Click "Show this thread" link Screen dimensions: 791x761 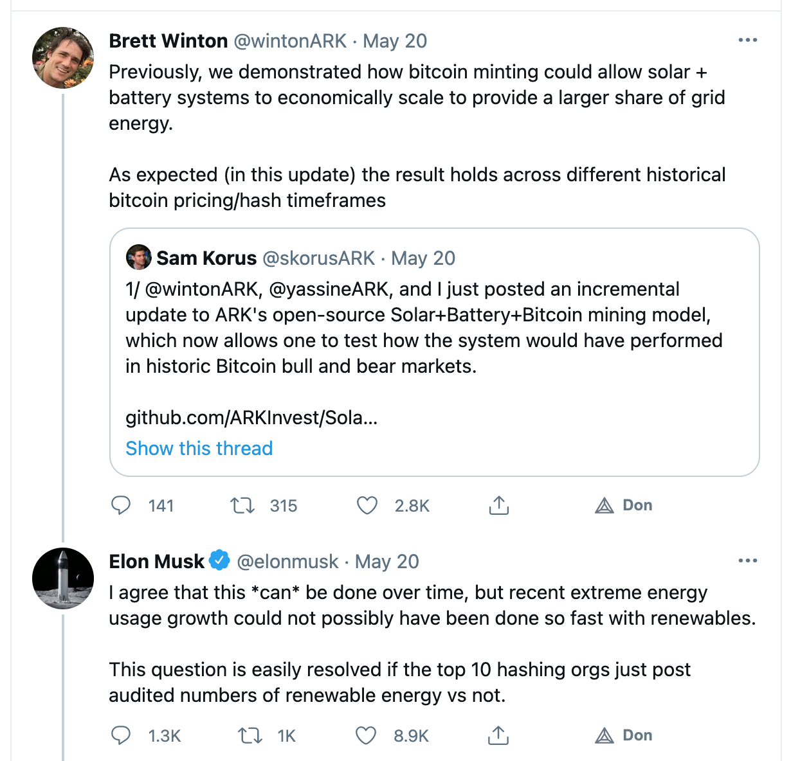pyautogui.click(x=199, y=448)
